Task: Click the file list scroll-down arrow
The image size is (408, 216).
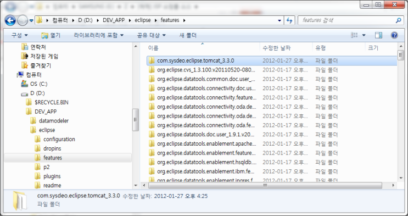Action: coord(401,178)
